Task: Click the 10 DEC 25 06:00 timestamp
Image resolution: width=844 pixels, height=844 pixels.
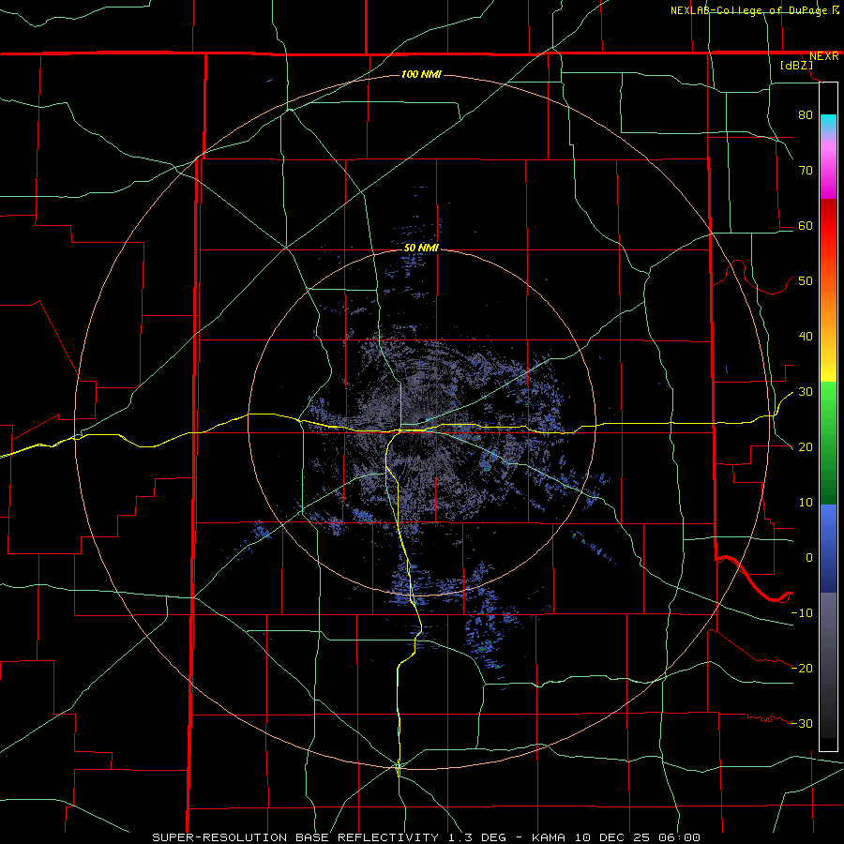Action: tap(636, 837)
